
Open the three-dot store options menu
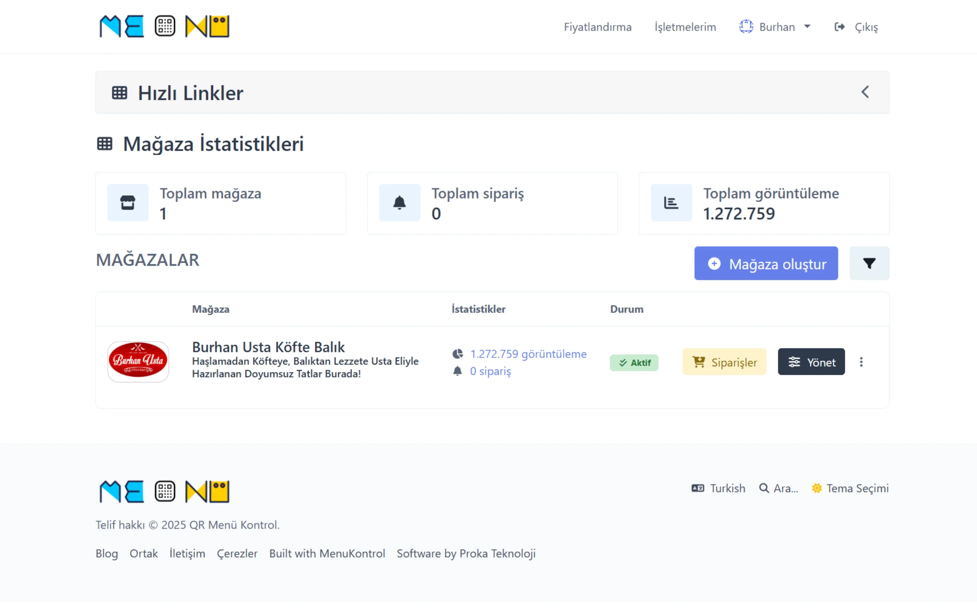pos(861,362)
